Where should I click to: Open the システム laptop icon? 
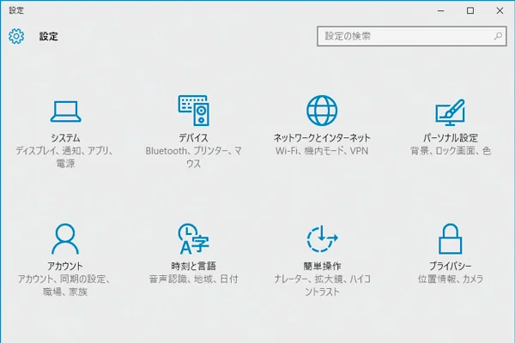coord(66,111)
